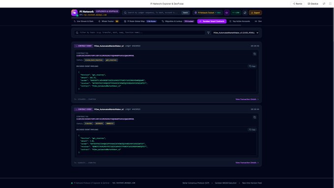Click the Search button in header
Viewport: 334px width, 188px height.
click(x=185, y=13)
